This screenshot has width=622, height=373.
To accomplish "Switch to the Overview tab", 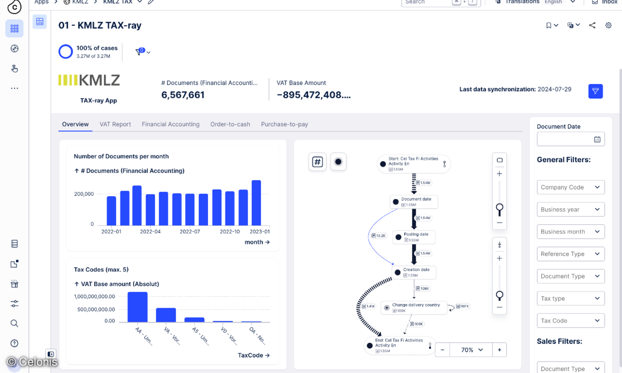I will pos(76,124).
